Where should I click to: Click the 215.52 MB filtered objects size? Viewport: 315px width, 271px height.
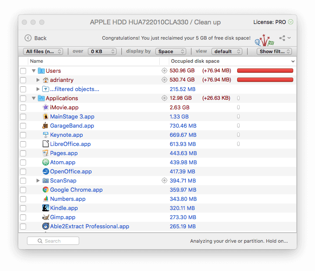(x=182, y=89)
